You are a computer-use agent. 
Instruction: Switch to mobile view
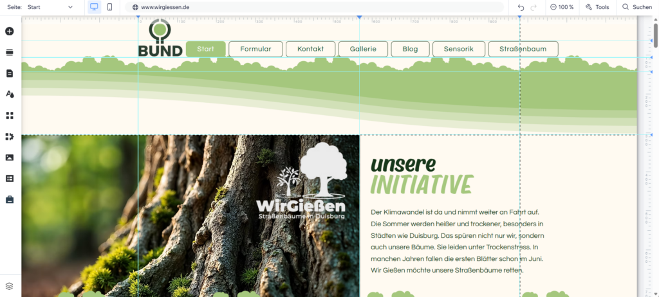coord(110,7)
